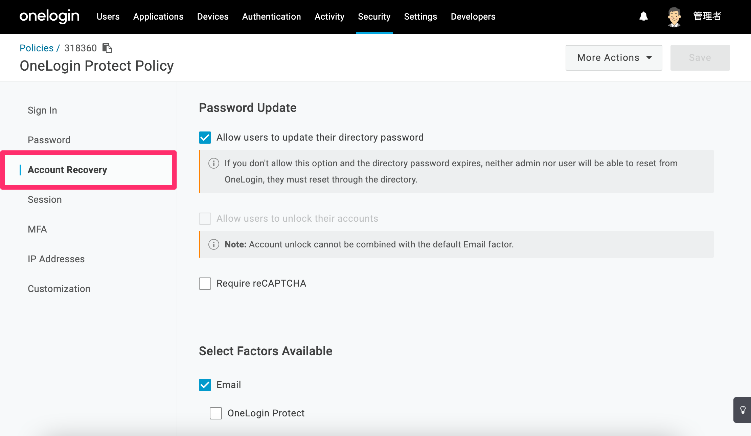Click the info icon beside account unlock note
The height and width of the screenshot is (436, 751).
[214, 244]
